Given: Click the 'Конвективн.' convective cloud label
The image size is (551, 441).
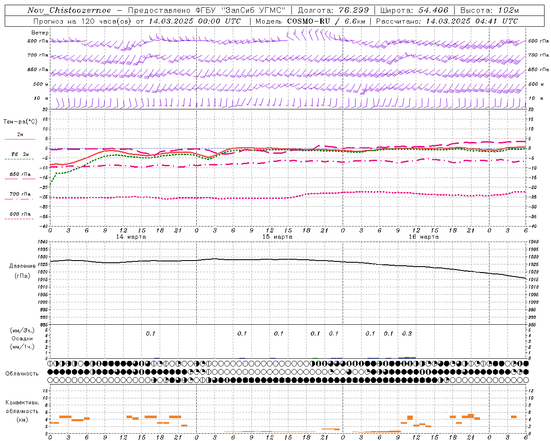Looking at the screenshot, I should pos(22,403).
